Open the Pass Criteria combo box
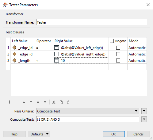 88,111
